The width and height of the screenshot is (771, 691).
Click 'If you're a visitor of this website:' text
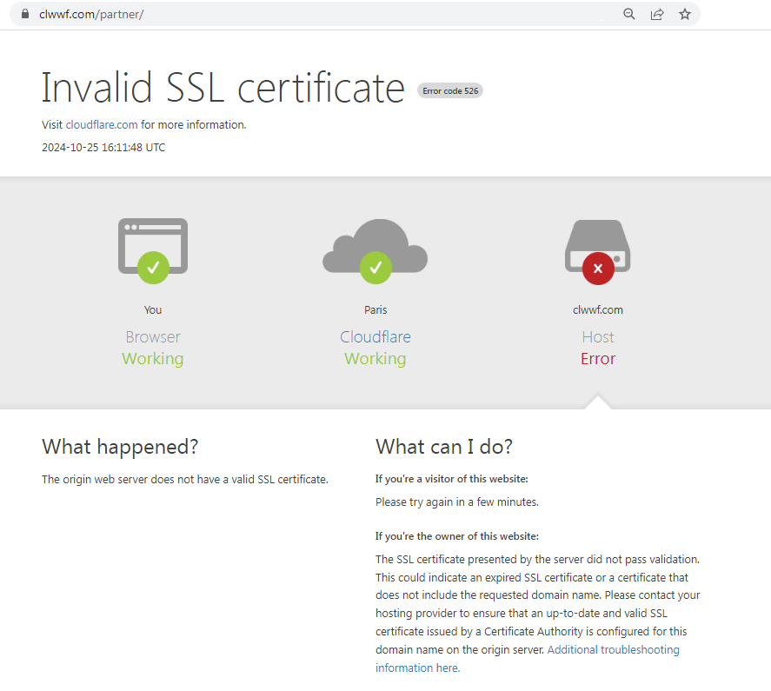[452, 479]
